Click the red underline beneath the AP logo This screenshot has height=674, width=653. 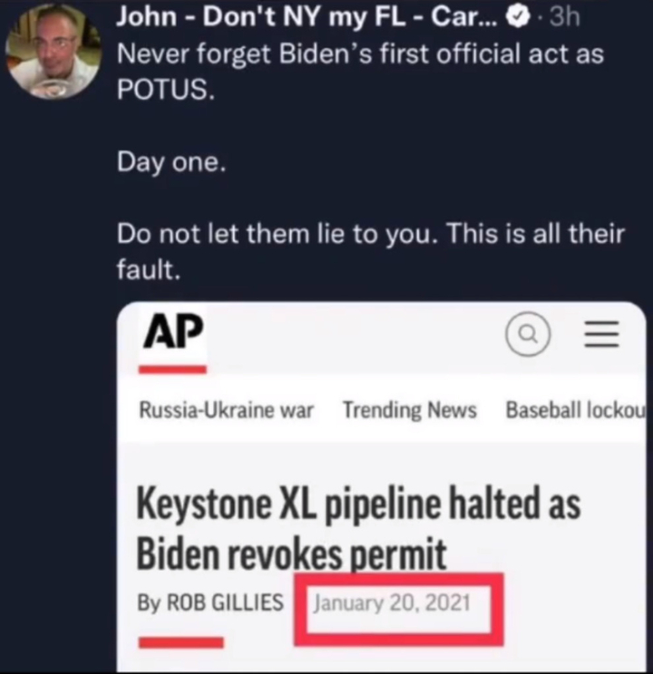point(172,369)
